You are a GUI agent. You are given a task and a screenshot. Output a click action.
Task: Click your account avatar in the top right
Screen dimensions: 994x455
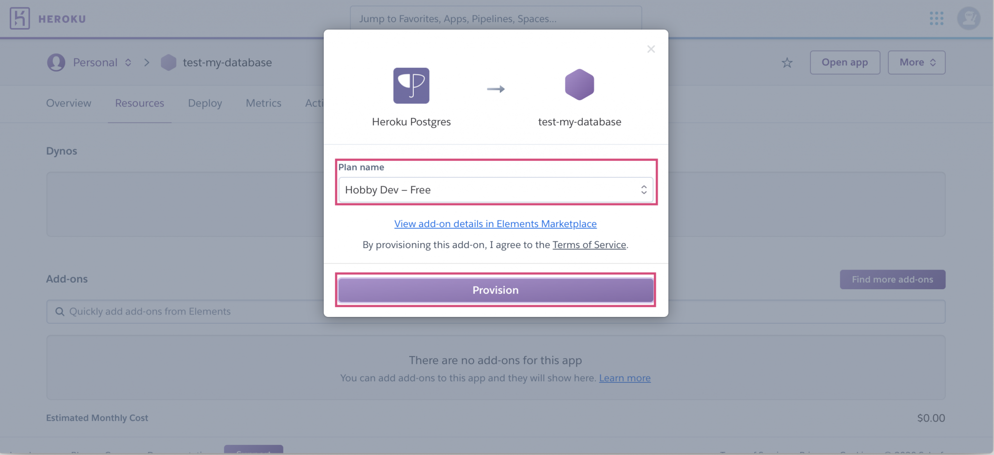point(968,18)
